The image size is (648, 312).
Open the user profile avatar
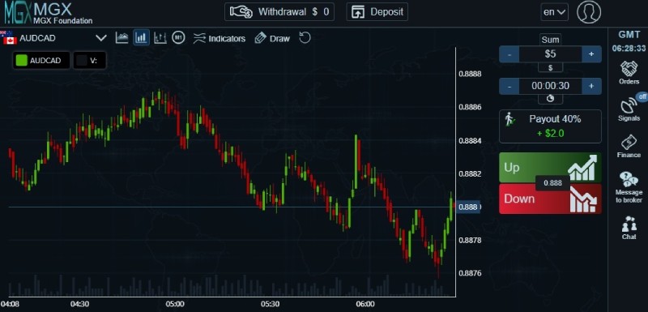tap(589, 12)
